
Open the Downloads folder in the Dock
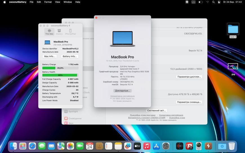222,146
